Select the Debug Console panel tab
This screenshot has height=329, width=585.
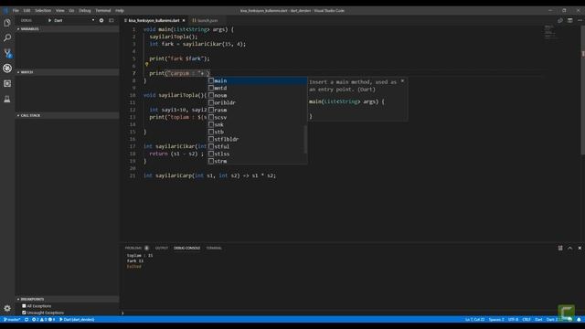tap(186, 248)
